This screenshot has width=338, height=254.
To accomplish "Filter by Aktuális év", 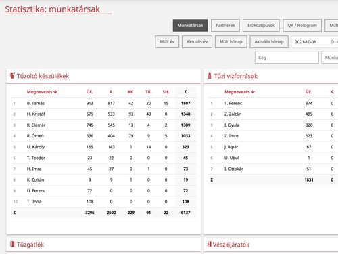I will pos(197,41).
